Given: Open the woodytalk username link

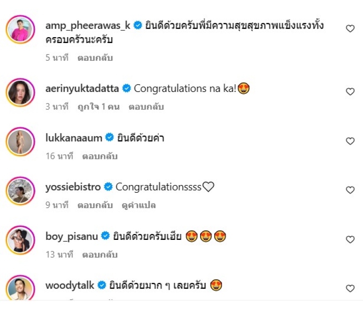Looking at the screenshot, I should point(70,286).
